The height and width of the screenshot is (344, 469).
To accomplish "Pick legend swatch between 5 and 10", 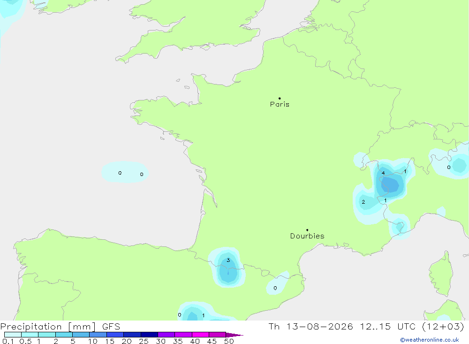I will click(x=81, y=335).
